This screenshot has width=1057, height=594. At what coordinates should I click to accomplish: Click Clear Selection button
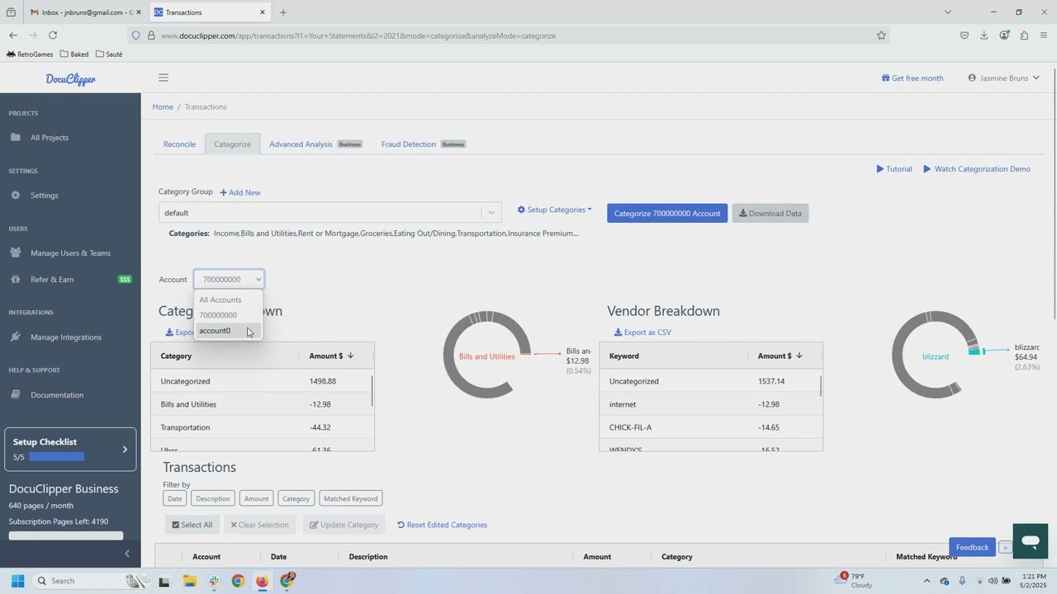[x=259, y=525]
